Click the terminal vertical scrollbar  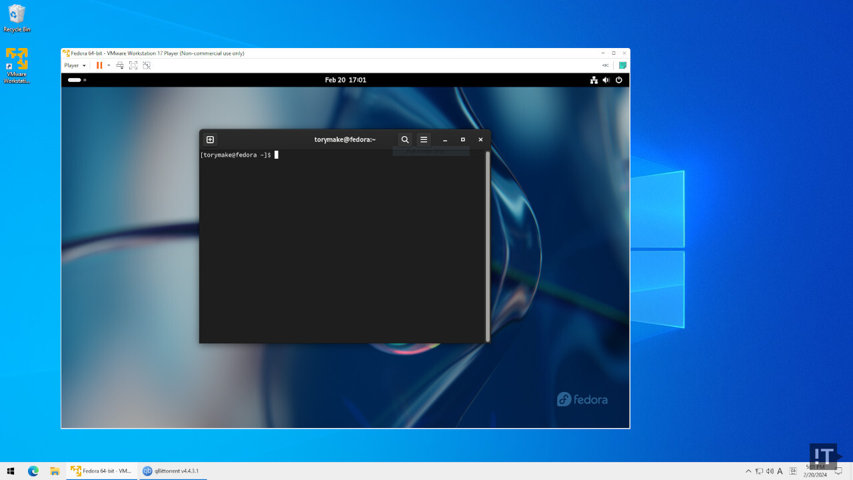coord(488,245)
